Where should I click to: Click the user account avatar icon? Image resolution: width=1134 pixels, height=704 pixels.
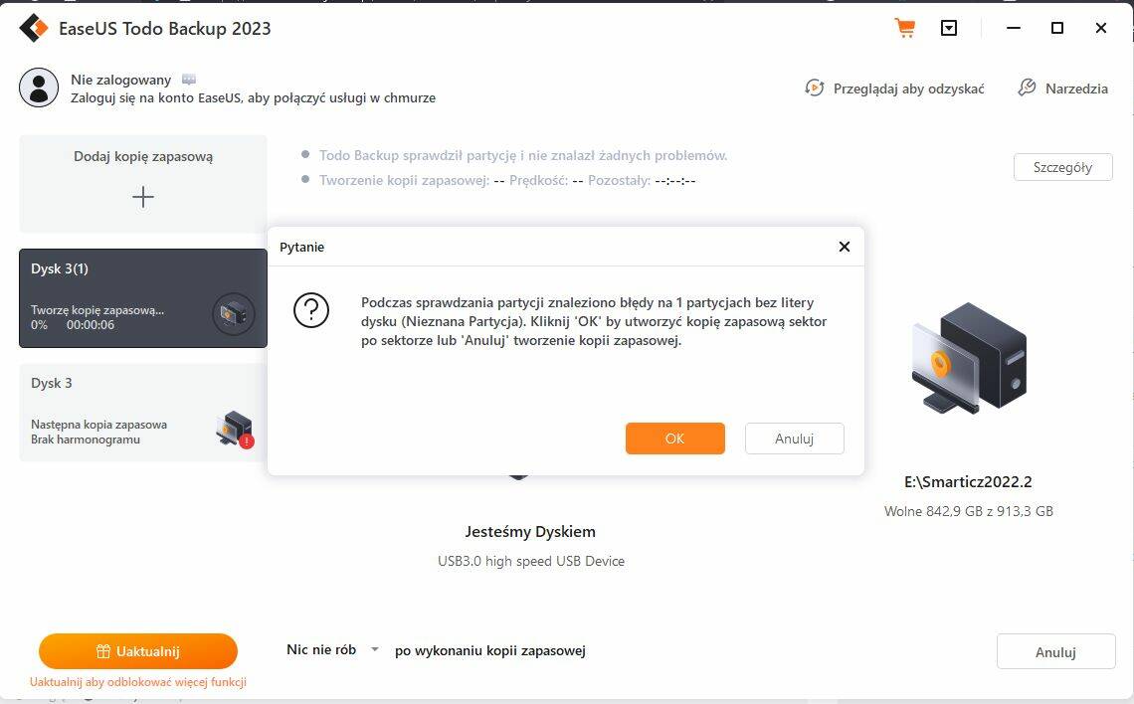tap(39, 88)
